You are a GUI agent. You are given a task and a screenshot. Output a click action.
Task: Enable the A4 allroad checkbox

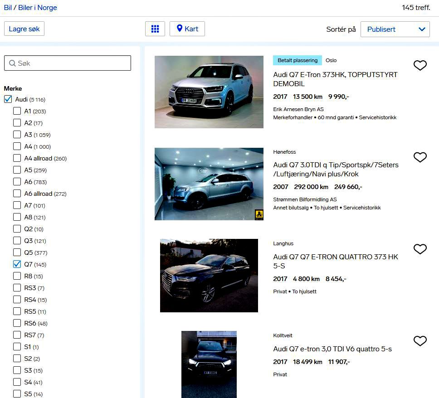tap(17, 158)
